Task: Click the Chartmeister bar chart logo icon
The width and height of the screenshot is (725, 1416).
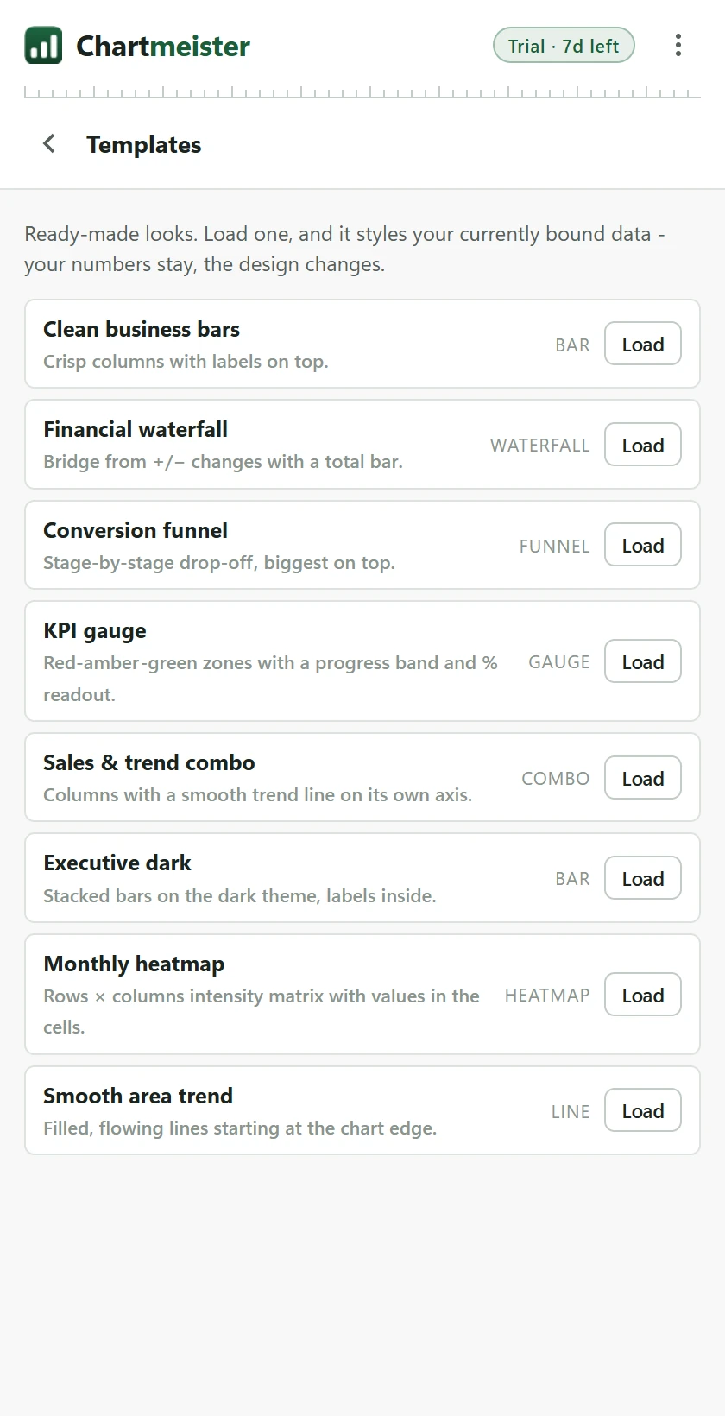Action: point(43,46)
